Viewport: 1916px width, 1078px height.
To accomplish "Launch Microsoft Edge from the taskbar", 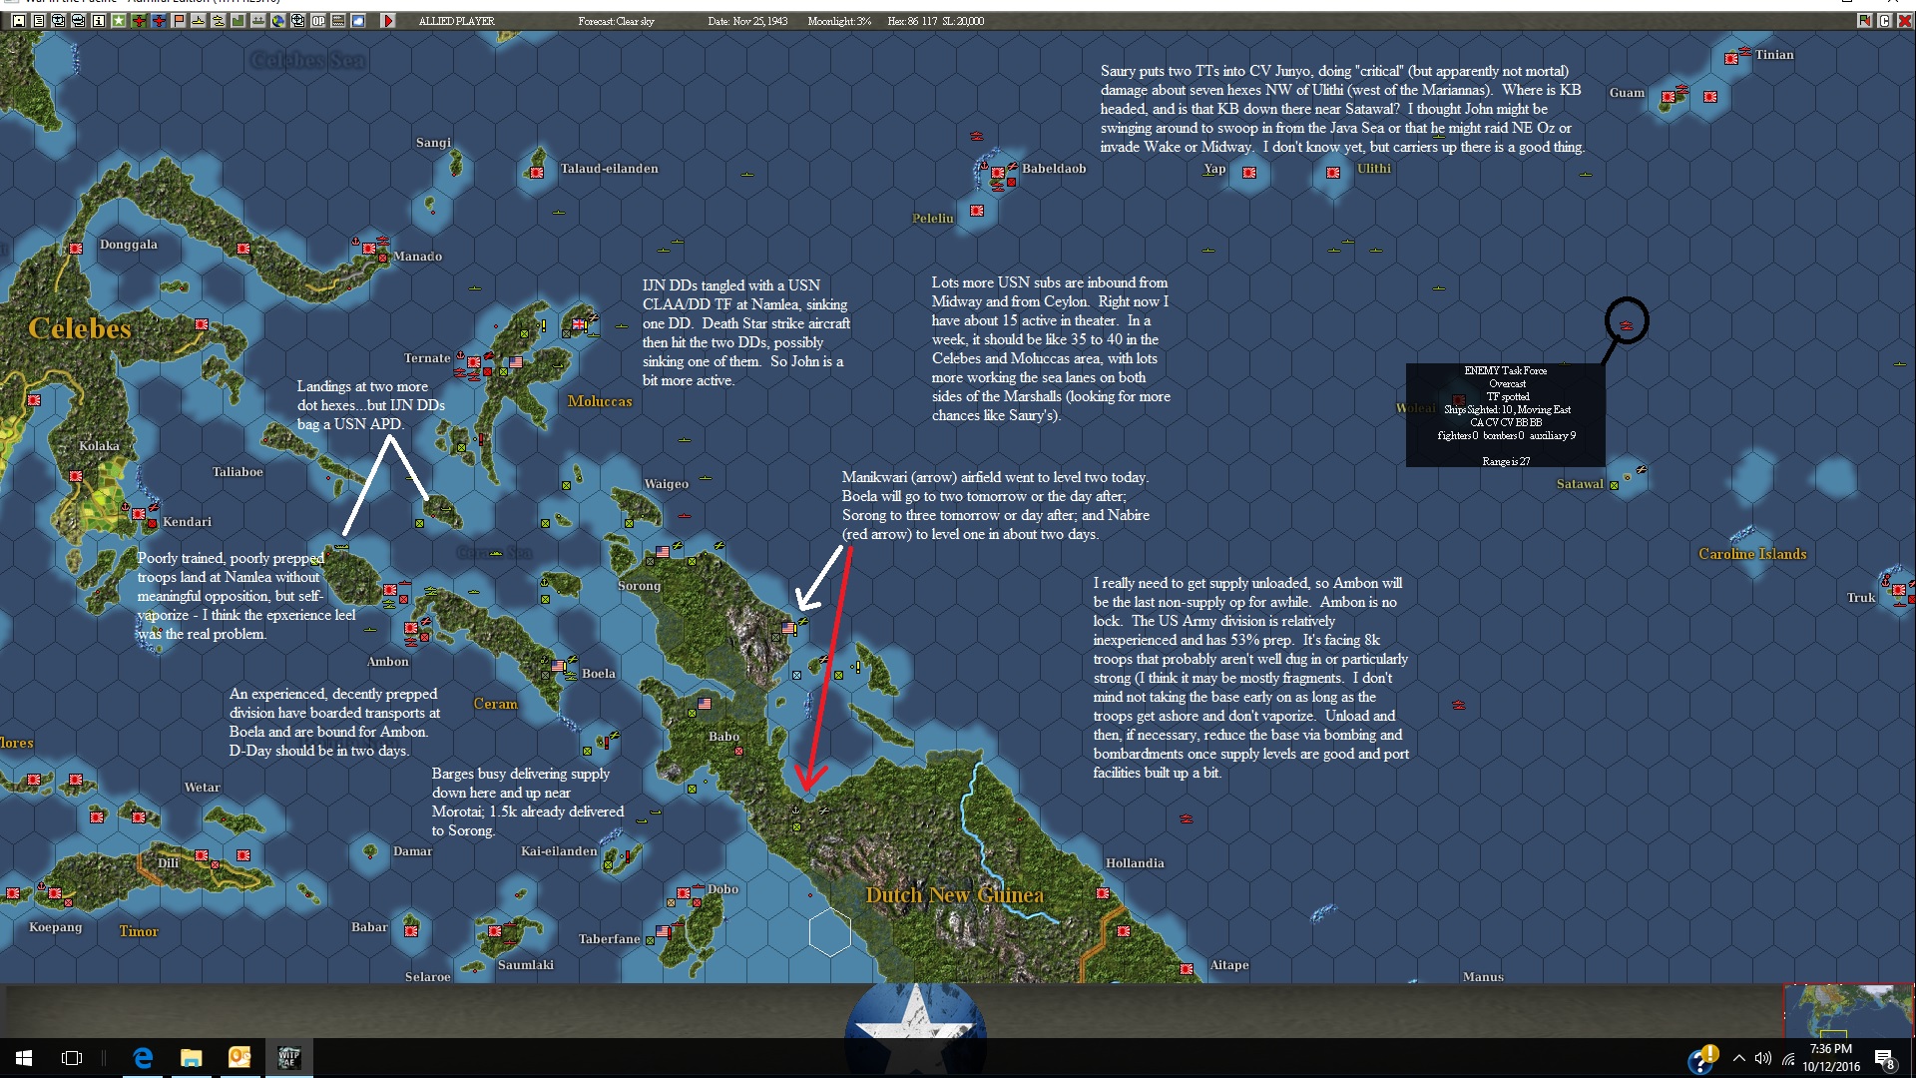I will tap(143, 1058).
